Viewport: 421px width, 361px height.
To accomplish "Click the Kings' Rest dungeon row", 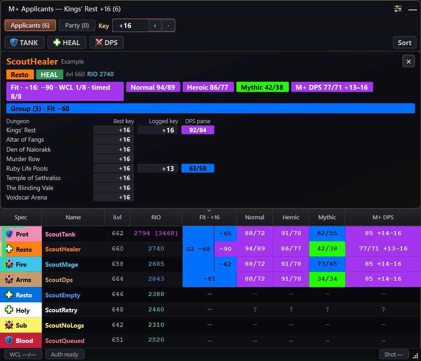I will click(x=110, y=130).
